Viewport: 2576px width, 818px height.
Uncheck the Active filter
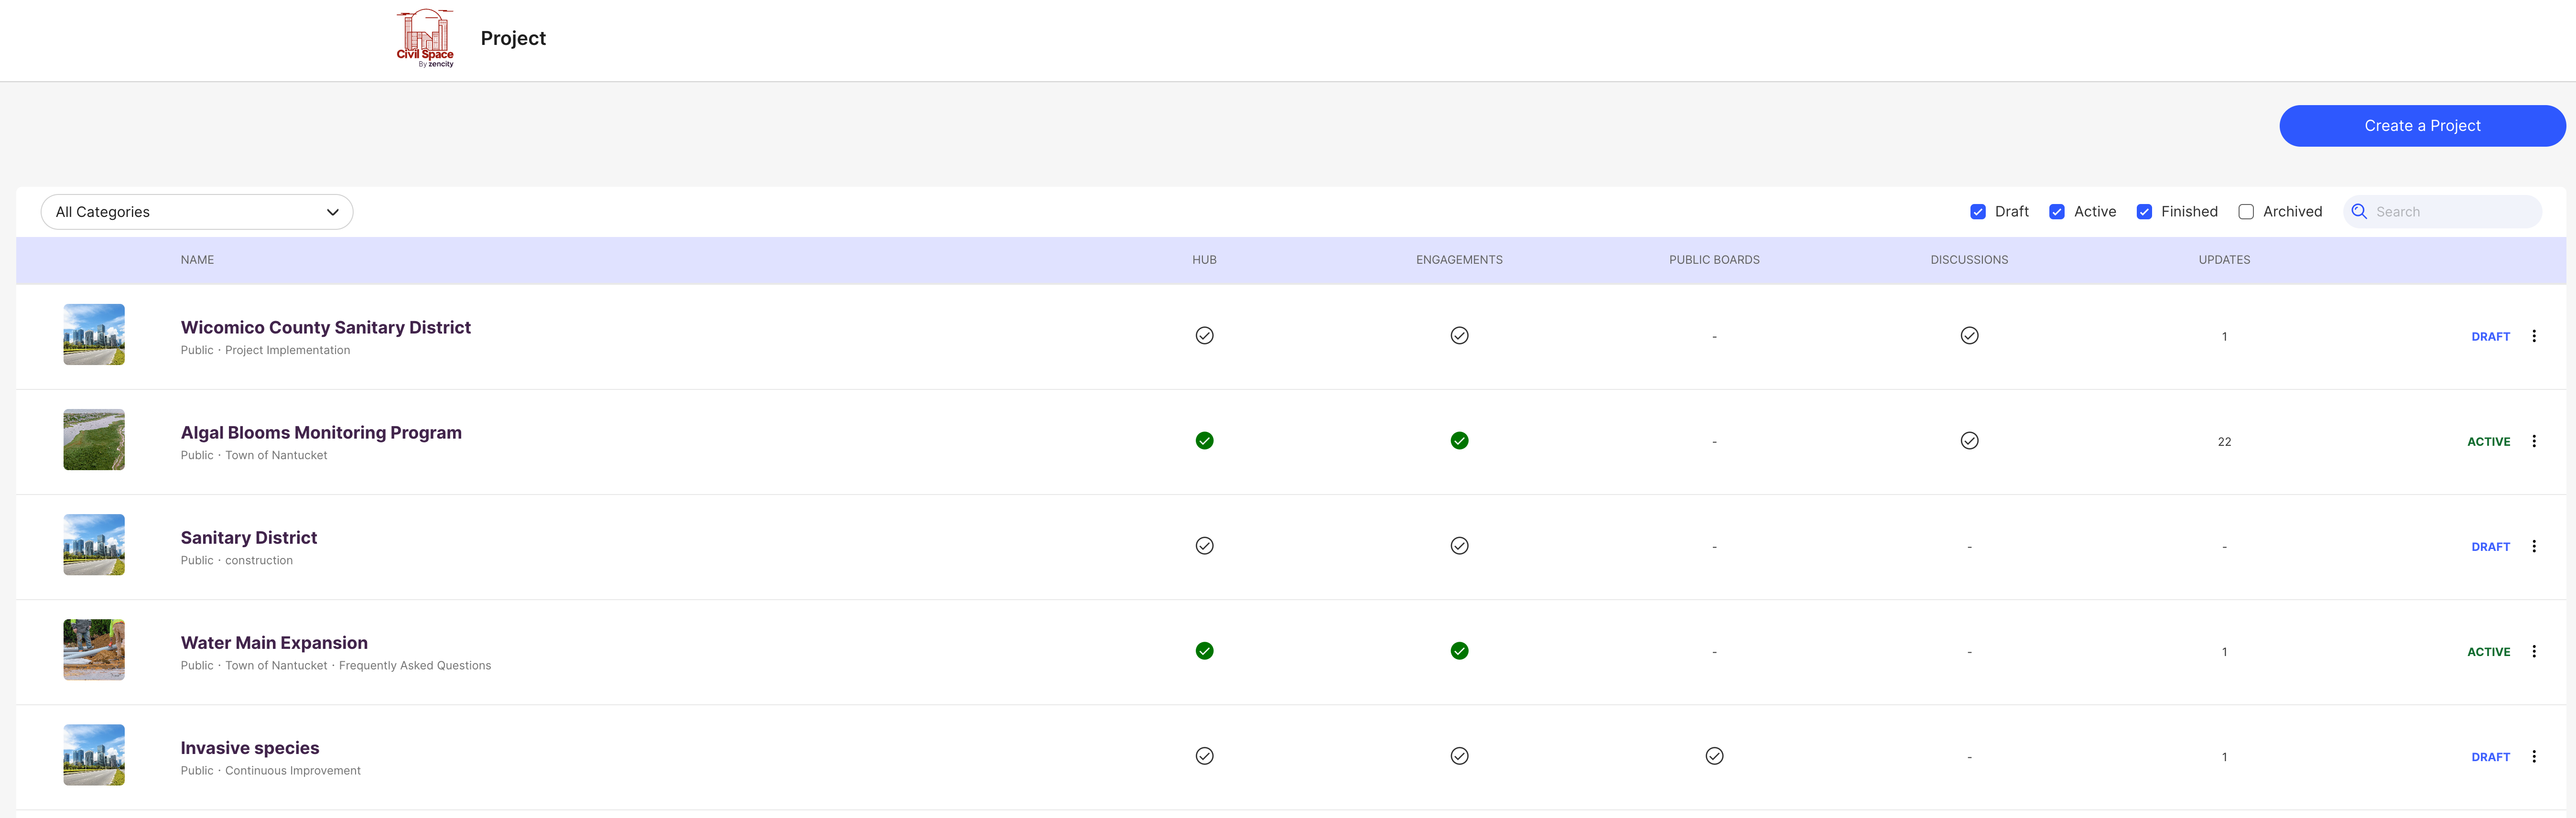(2057, 211)
